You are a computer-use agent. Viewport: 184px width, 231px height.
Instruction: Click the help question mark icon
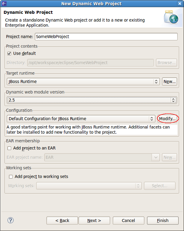click(x=11, y=220)
